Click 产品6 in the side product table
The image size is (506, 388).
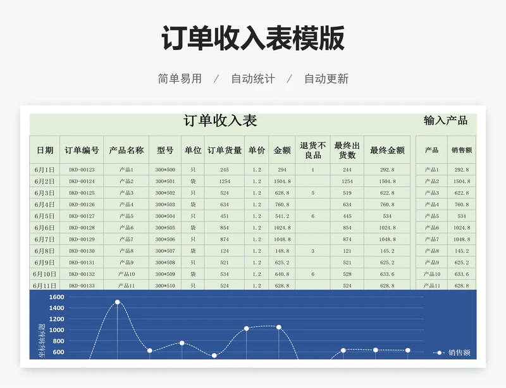(x=432, y=228)
